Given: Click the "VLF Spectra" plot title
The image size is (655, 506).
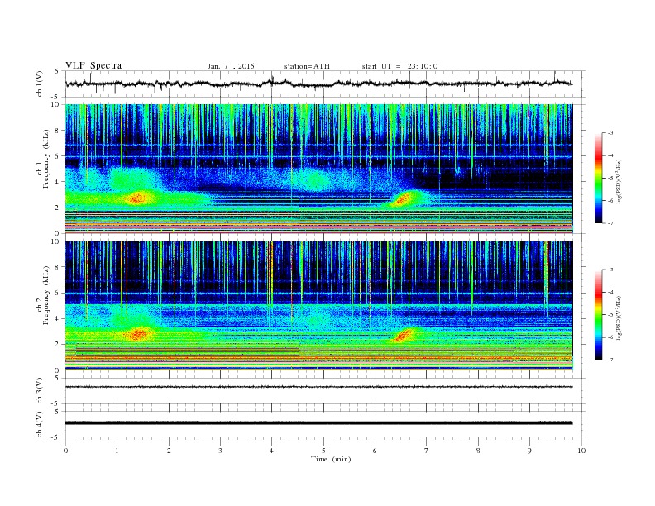Looking at the screenshot, I should point(93,65).
